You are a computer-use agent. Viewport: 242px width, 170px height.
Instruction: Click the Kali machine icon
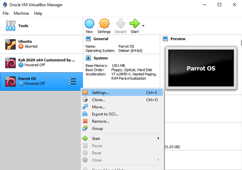tap(11, 63)
